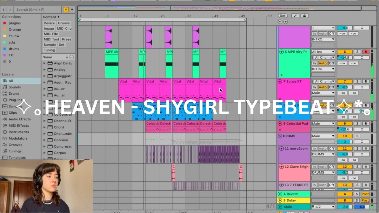
Task: Jump to previous locator arrow
Action: click(x=280, y=22)
